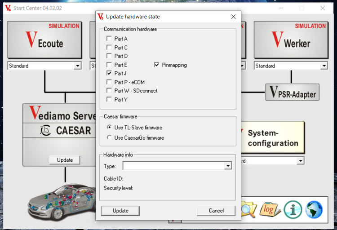Open the info icon
The image size is (337, 230).
point(293,210)
